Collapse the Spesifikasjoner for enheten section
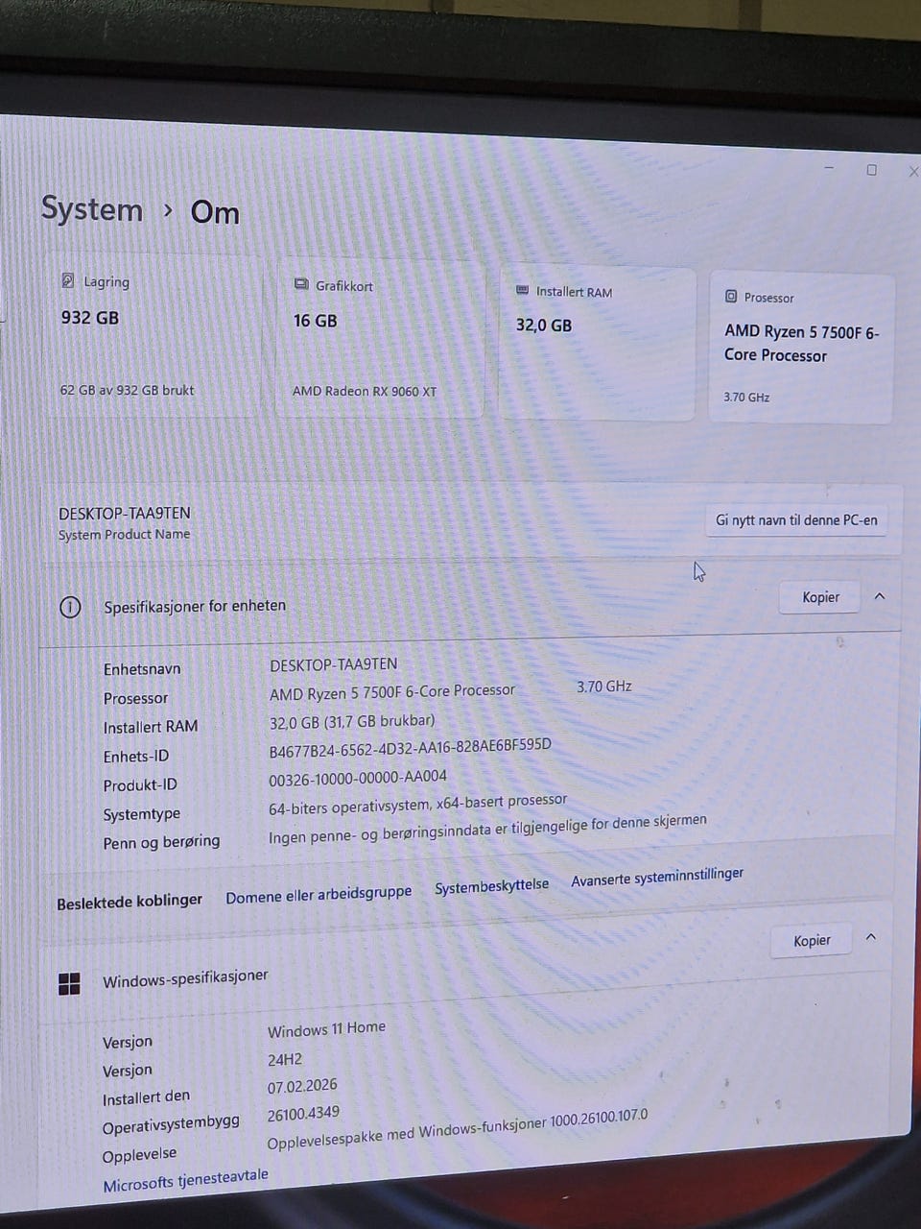Screen dimensions: 921x1229 880,596
